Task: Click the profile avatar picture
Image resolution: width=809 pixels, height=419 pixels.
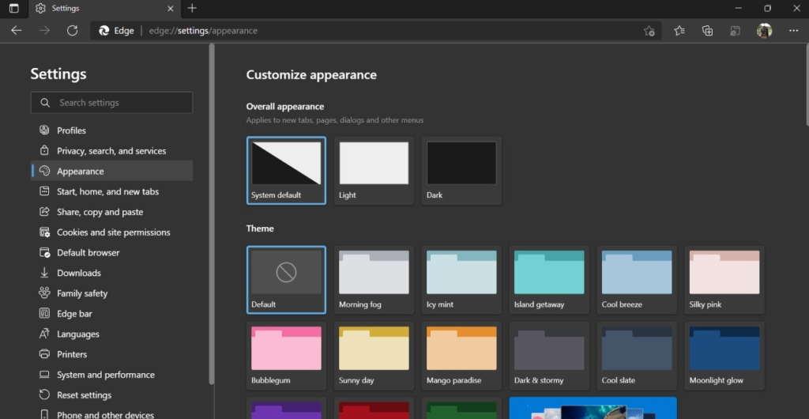Action: [764, 31]
